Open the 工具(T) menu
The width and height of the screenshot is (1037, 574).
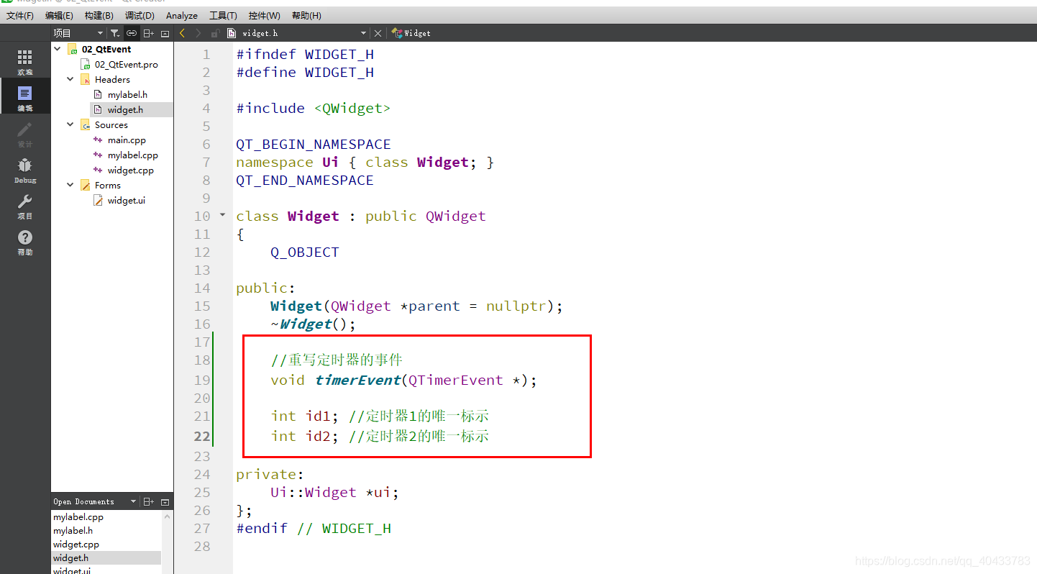[x=223, y=15]
